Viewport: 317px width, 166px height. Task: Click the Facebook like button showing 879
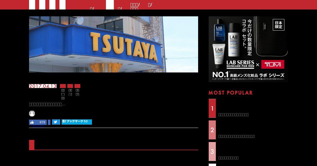pos(38,122)
